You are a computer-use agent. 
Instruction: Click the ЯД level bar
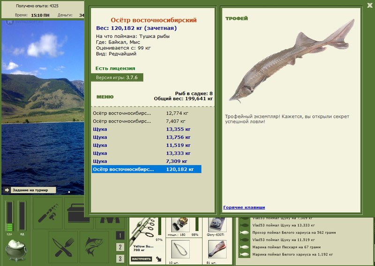[x=22, y=216]
